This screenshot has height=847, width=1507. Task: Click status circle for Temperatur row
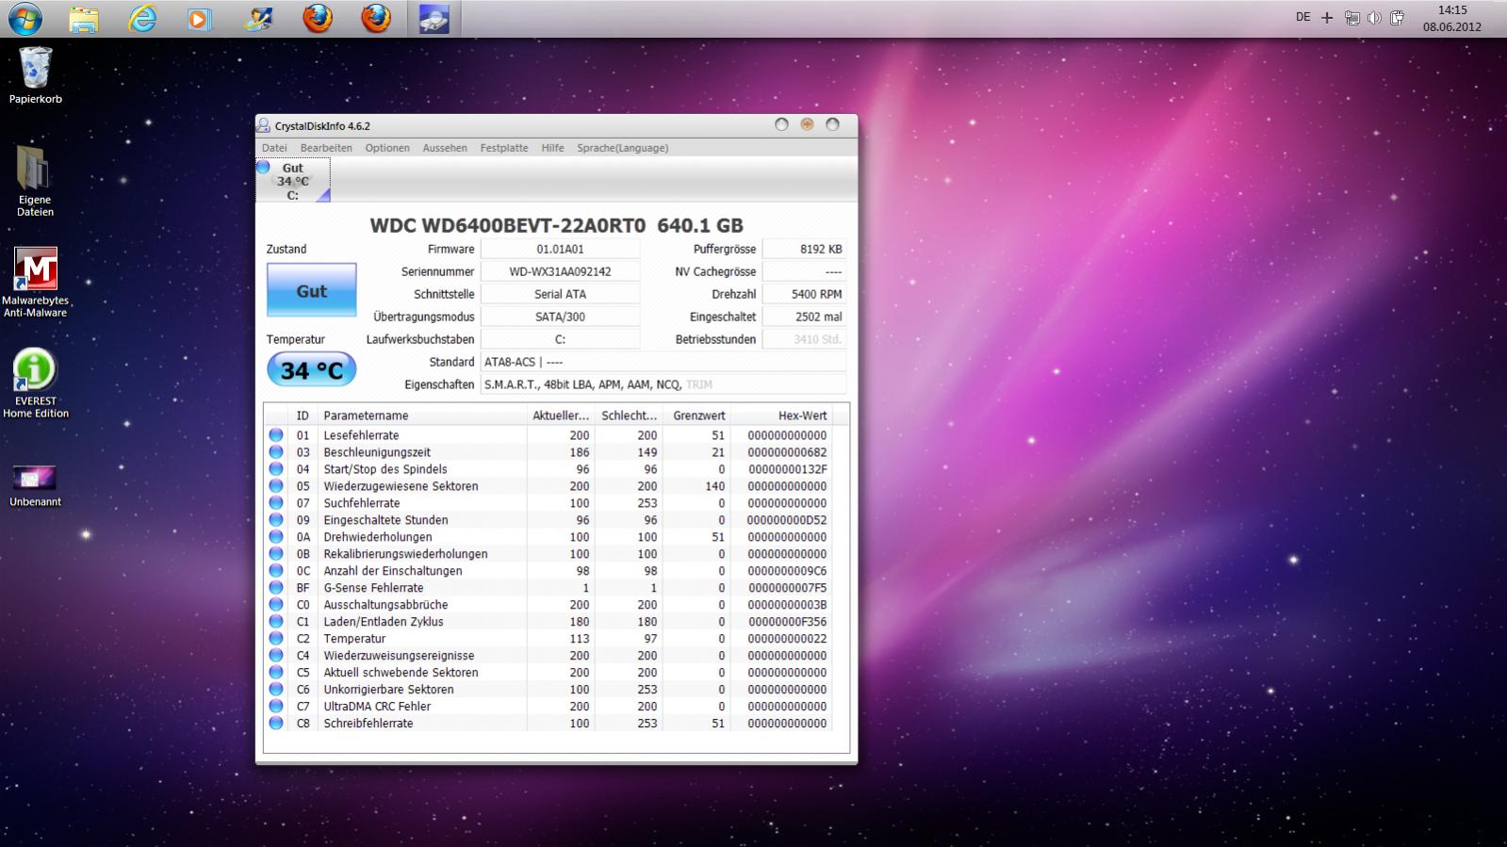(276, 639)
